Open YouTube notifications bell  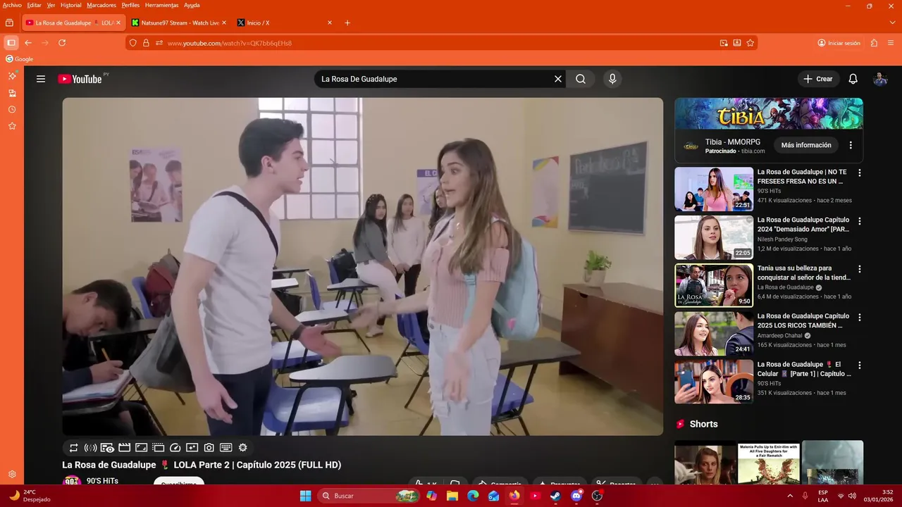point(853,79)
